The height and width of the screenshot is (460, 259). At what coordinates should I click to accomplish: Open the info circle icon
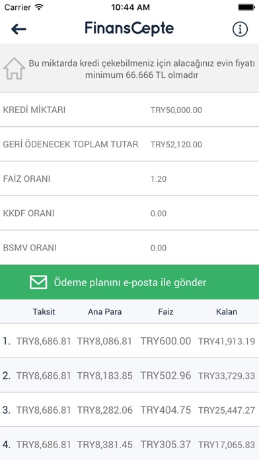point(240,29)
